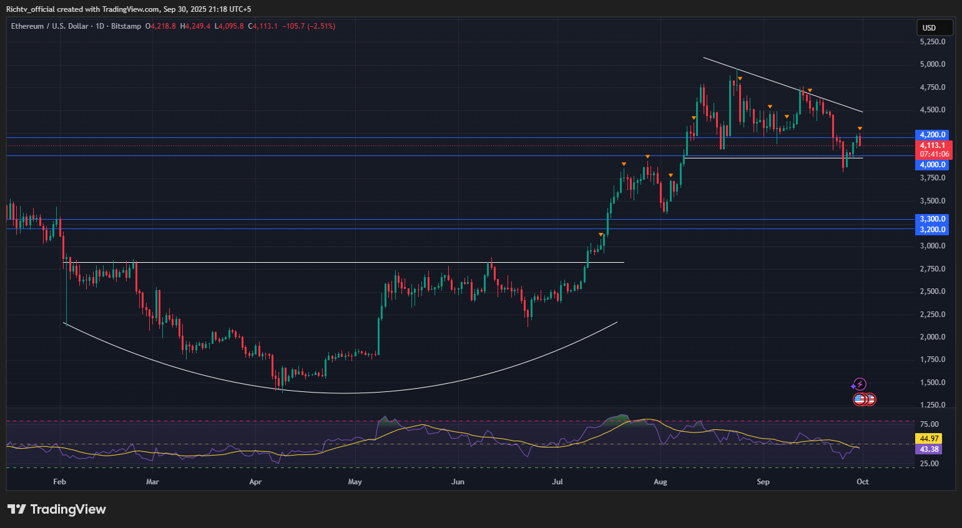Open the US flag economic event marker
The height and width of the screenshot is (528, 962).
coord(860,399)
